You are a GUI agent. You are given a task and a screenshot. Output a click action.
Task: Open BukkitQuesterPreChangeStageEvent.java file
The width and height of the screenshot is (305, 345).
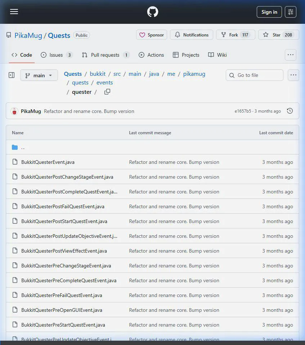(x=66, y=266)
